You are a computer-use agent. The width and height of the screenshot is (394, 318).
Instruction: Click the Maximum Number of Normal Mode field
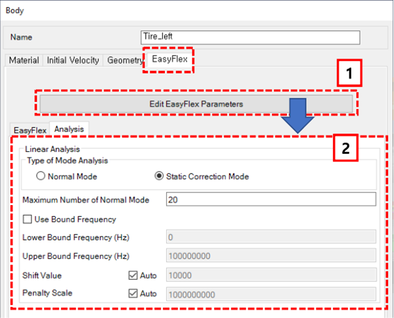271,200
